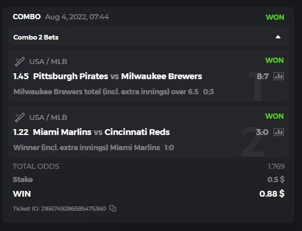Image resolution: width=302 pixels, height=231 pixels.
Task: Click the top WON status label
Action: pyautogui.click(x=275, y=17)
